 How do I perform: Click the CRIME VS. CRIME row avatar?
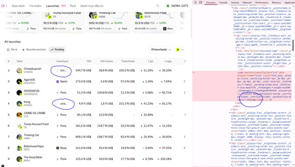[19, 115]
